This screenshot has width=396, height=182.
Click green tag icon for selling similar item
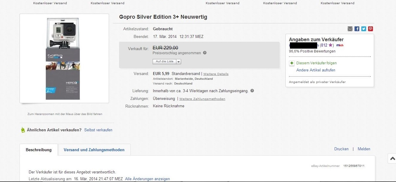coord(23,130)
